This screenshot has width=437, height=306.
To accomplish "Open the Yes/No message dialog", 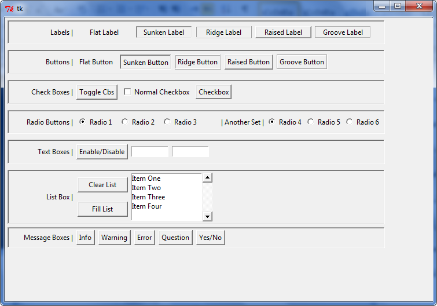I will click(x=210, y=238).
